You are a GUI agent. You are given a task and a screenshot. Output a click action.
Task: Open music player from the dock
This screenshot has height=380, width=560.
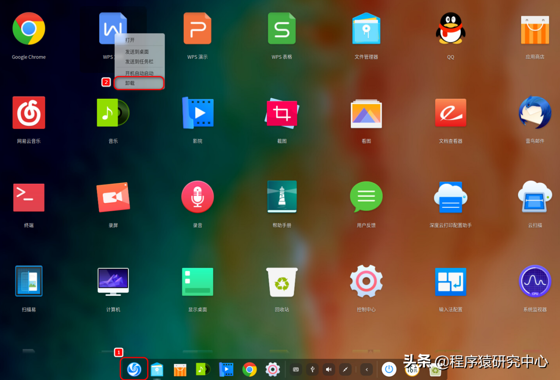pyautogui.click(x=203, y=369)
